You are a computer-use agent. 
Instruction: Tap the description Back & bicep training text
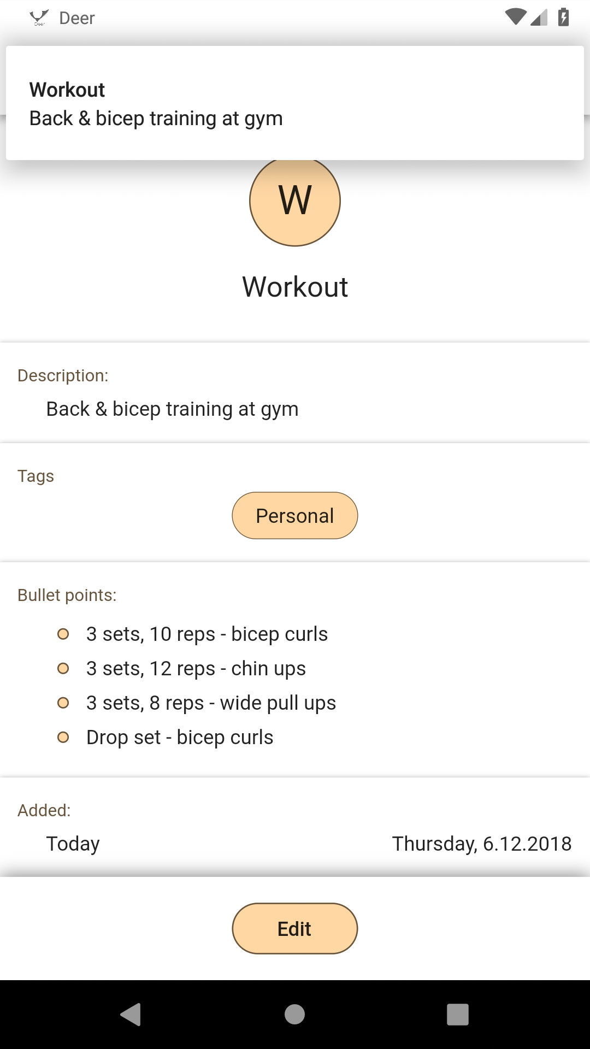click(173, 409)
